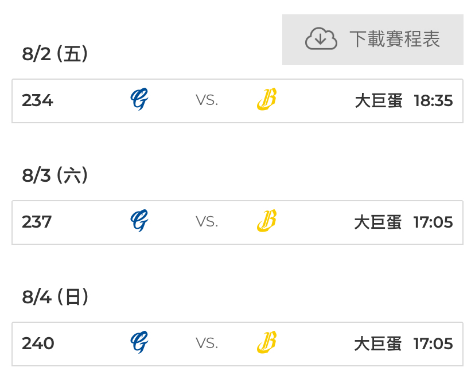Click the yellow B team logo in game 237
This screenshot has height=383, width=475.
[x=266, y=221]
